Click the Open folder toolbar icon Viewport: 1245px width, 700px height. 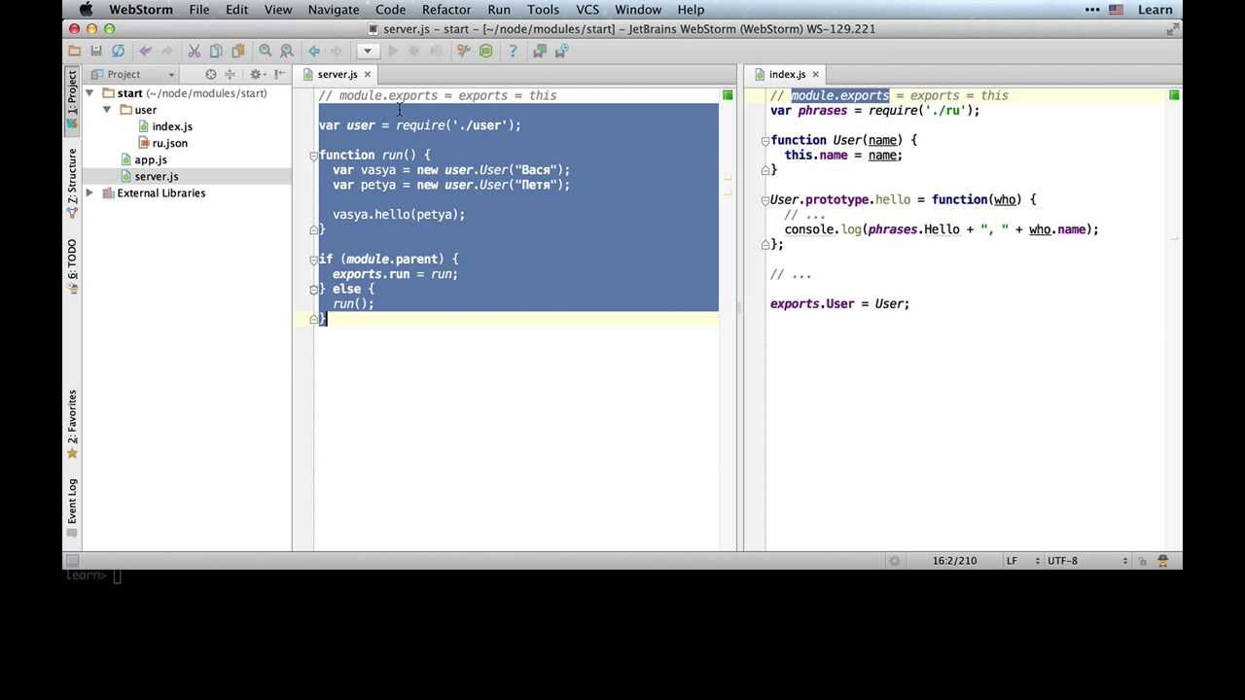point(75,51)
